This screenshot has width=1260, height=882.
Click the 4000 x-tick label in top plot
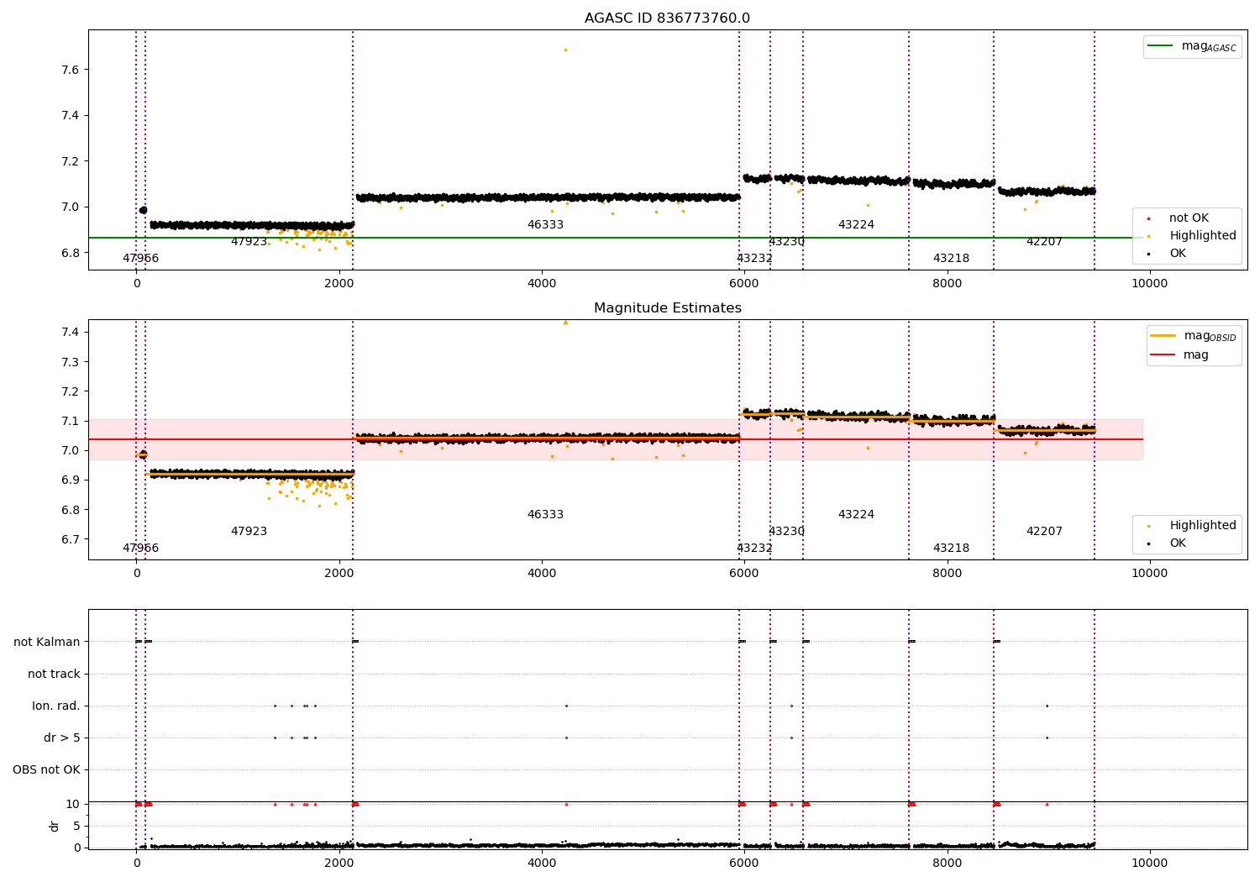point(542,284)
